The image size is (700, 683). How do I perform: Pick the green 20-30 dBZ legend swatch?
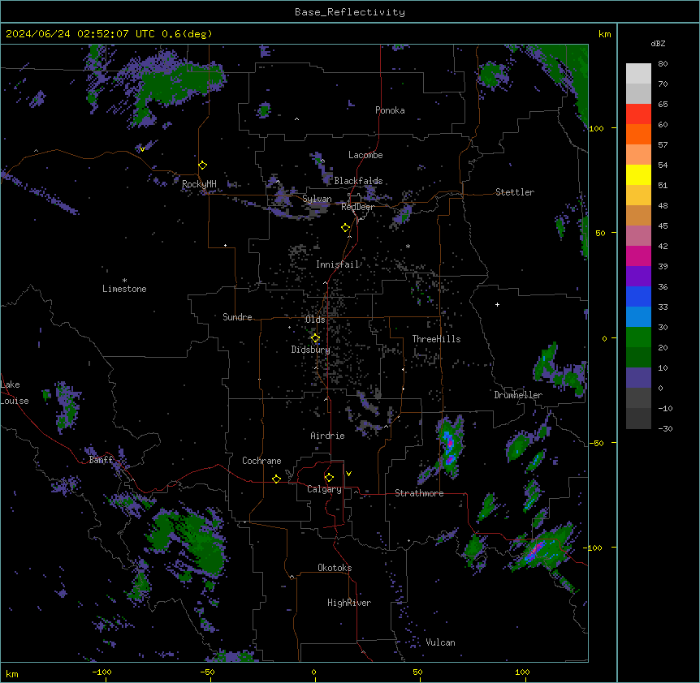(x=638, y=337)
